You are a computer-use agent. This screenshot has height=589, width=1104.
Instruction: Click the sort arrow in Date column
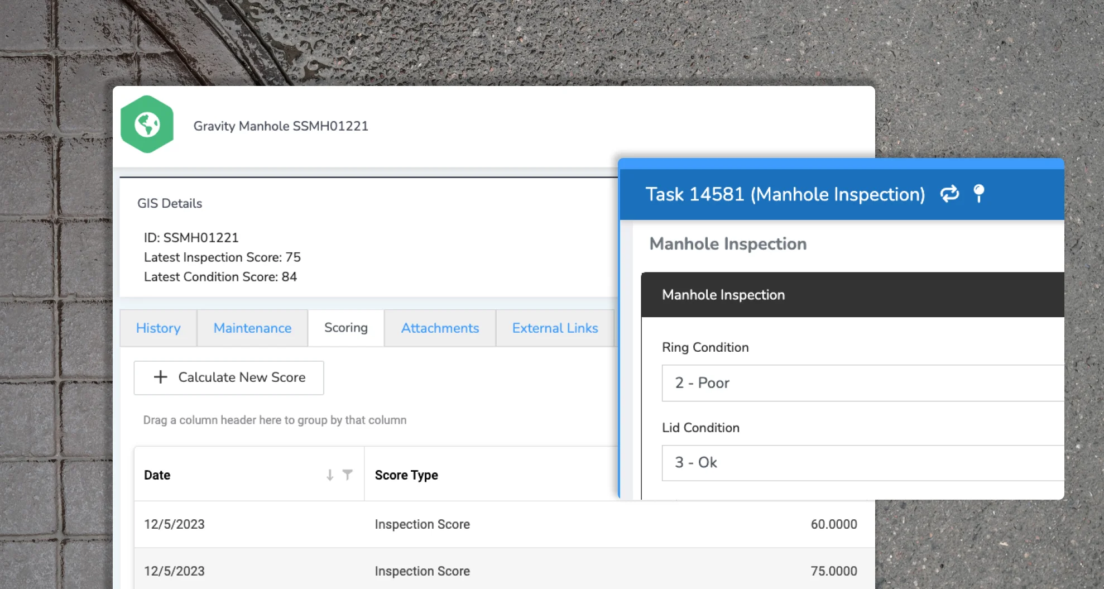coord(330,475)
